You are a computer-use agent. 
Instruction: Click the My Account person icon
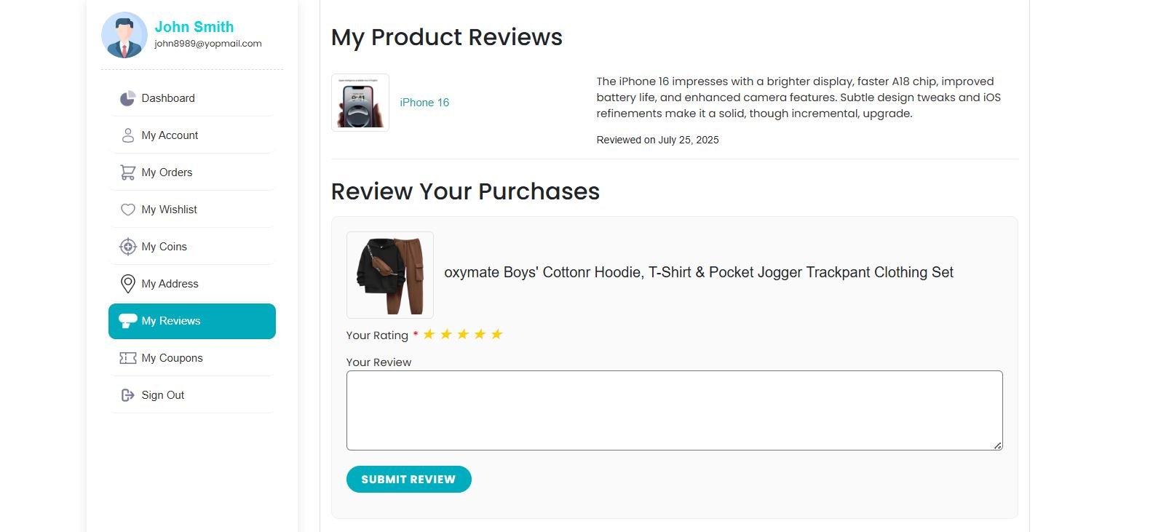(127, 135)
